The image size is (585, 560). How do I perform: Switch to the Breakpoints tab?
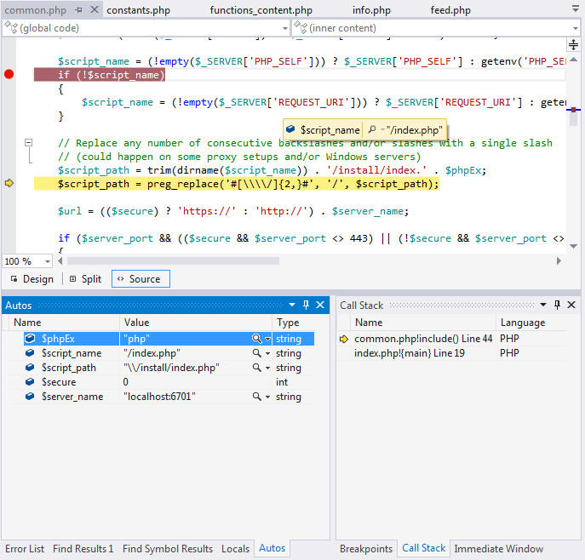366,549
